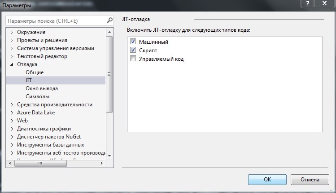Expand the Инструменты базы данных node
This screenshot has height=193, width=336.
click(x=12, y=145)
